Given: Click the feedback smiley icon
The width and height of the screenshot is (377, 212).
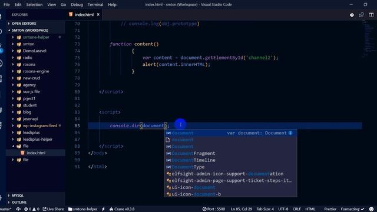Looking at the screenshot, I should [371, 209].
